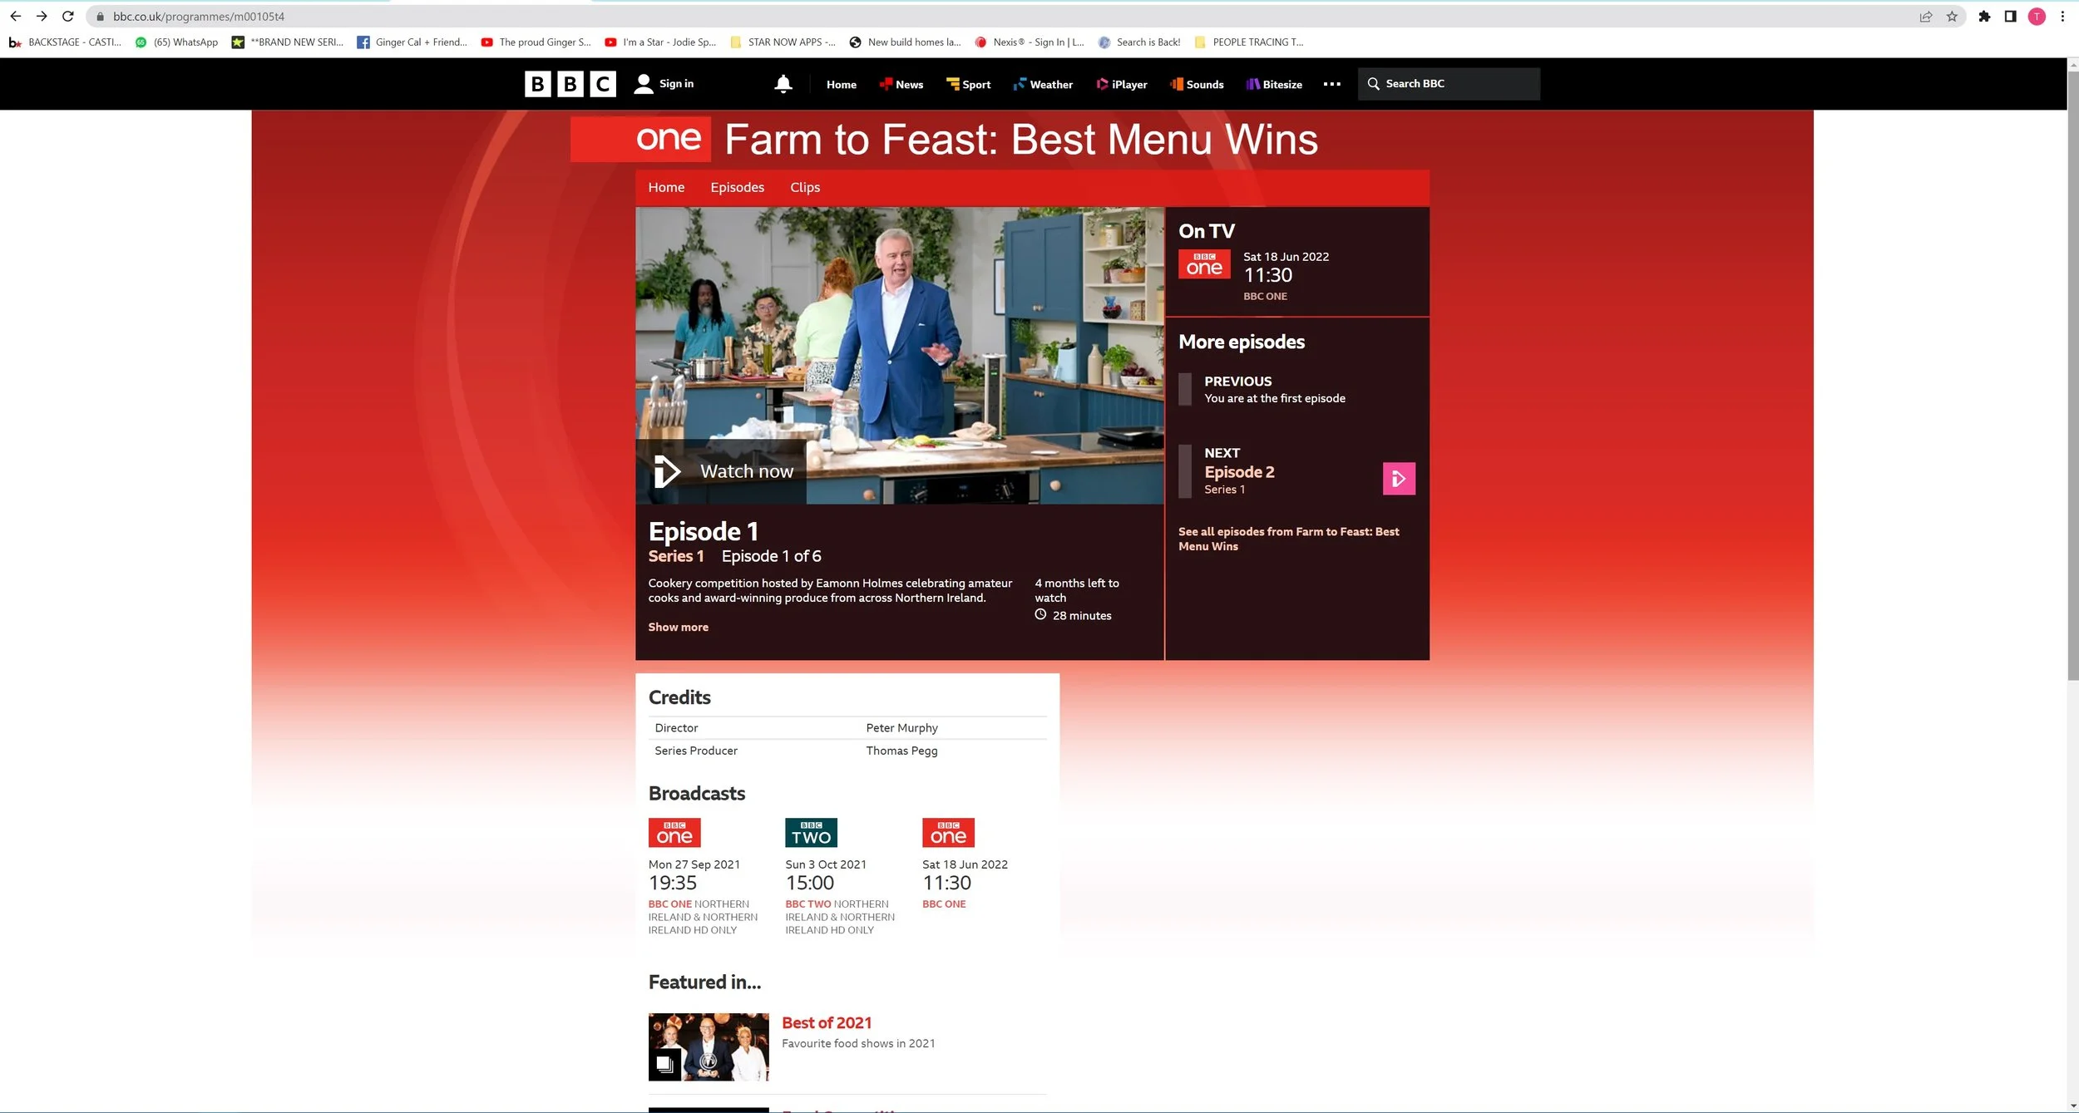Open the Best of 2021 collection
The image size is (2079, 1113).
pyautogui.click(x=826, y=1022)
